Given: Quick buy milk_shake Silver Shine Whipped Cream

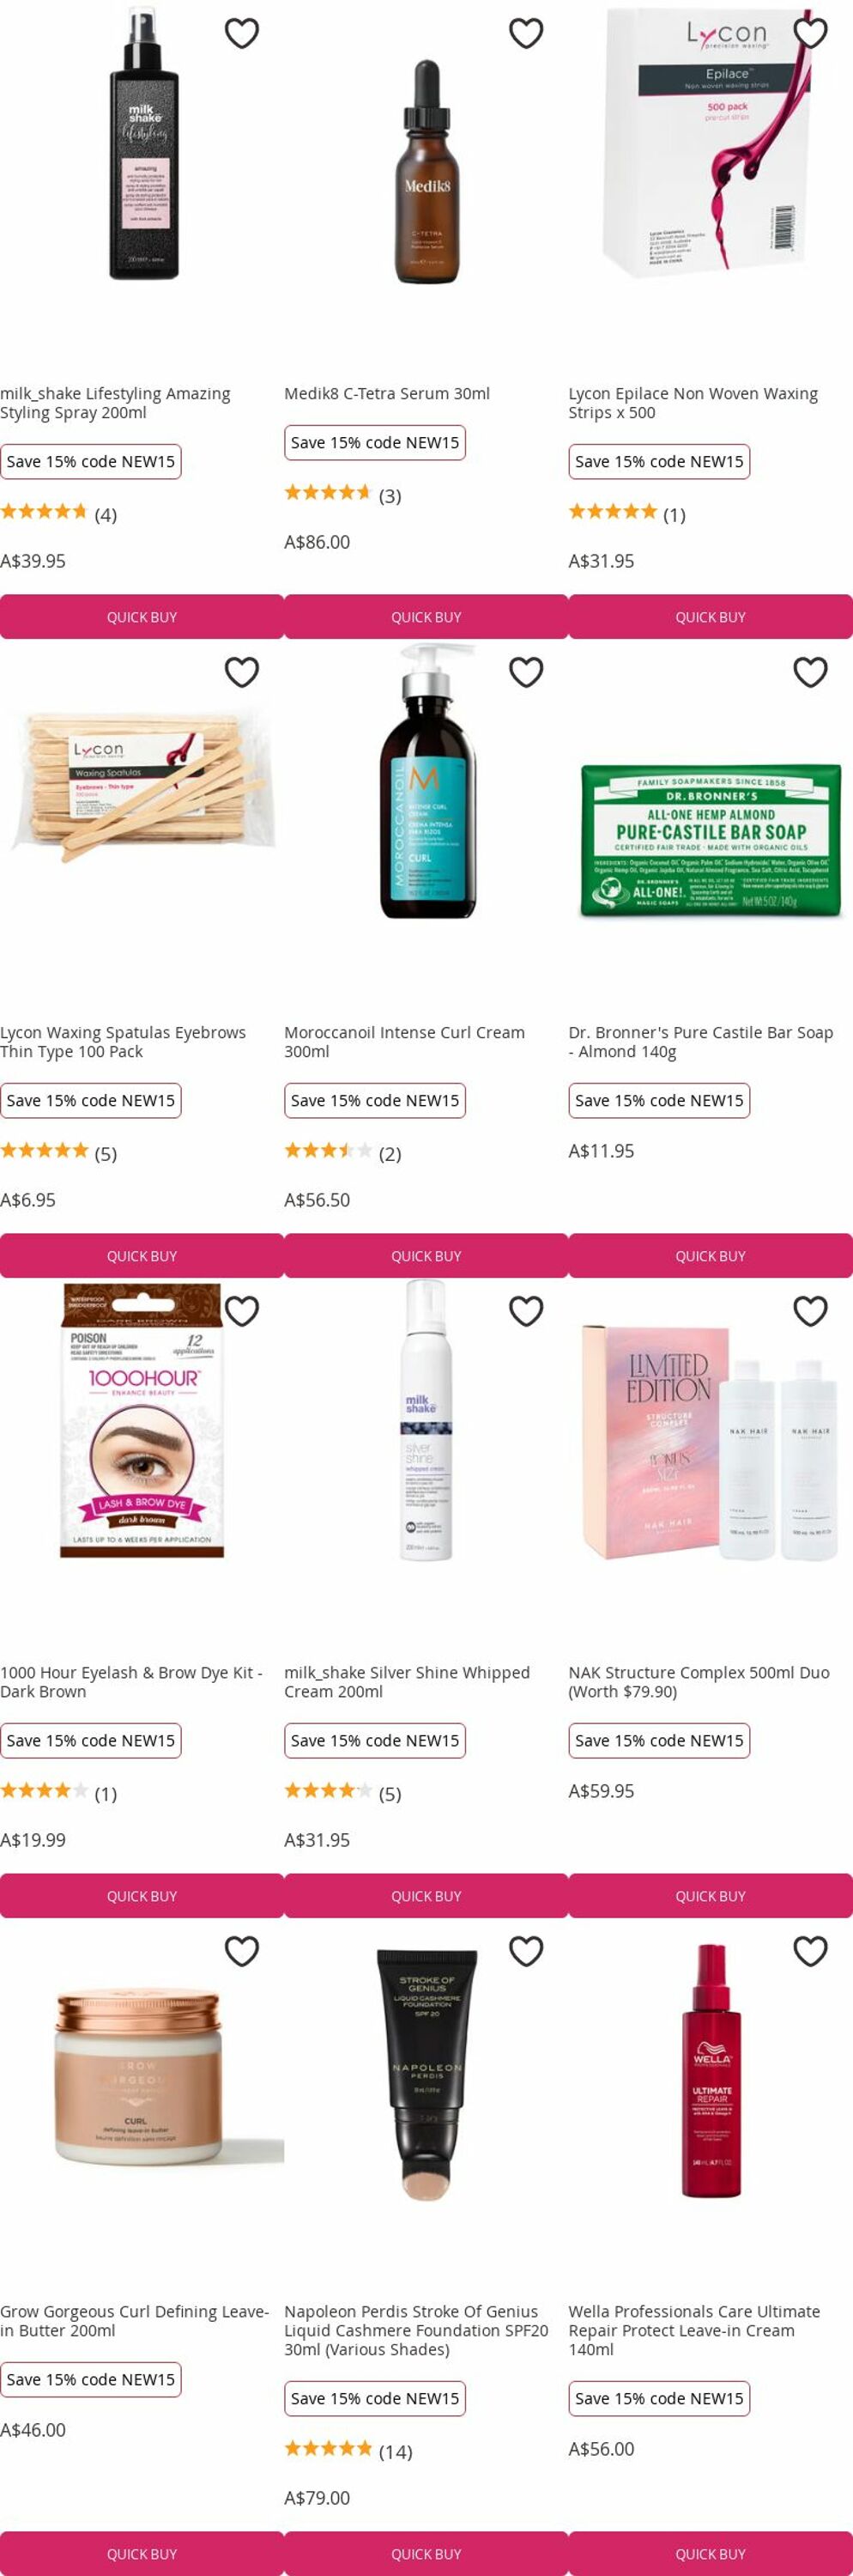Looking at the screenshot, I should 426,1896.
